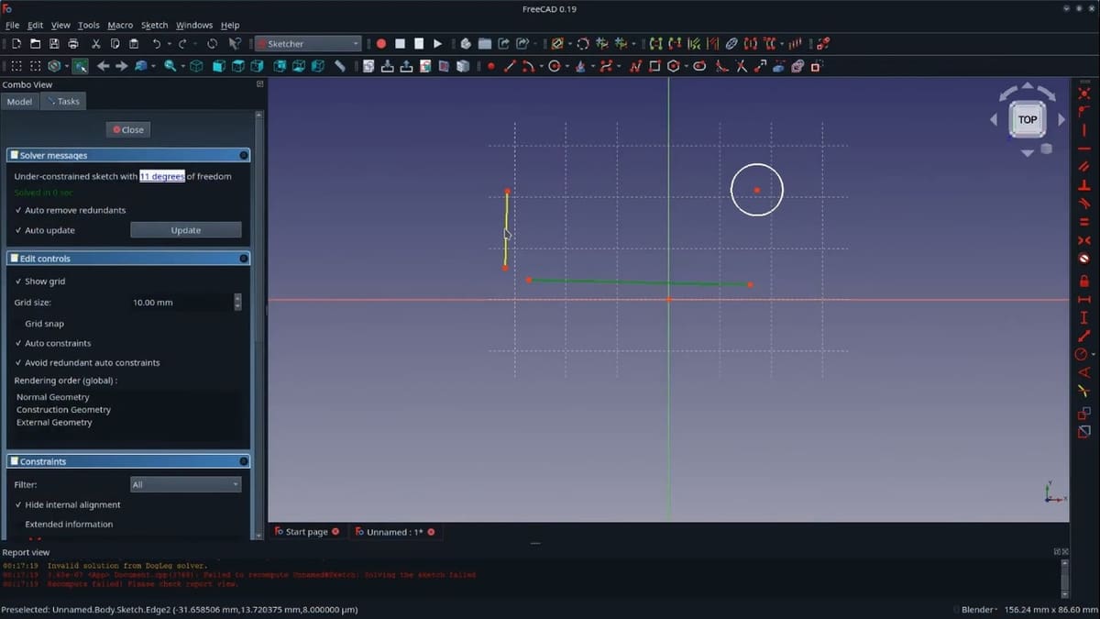This screenshot has height=619, width=1100.
Task: Cut using the scissors icon
Action: click(95, 43)
